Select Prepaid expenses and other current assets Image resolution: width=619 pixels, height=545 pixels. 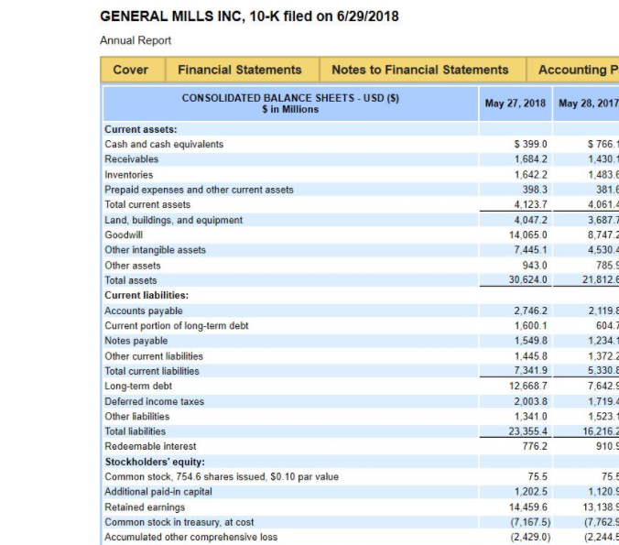[199, 190]
